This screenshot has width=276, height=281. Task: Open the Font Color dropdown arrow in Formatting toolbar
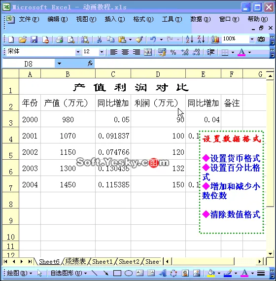[x=250, y=52]
